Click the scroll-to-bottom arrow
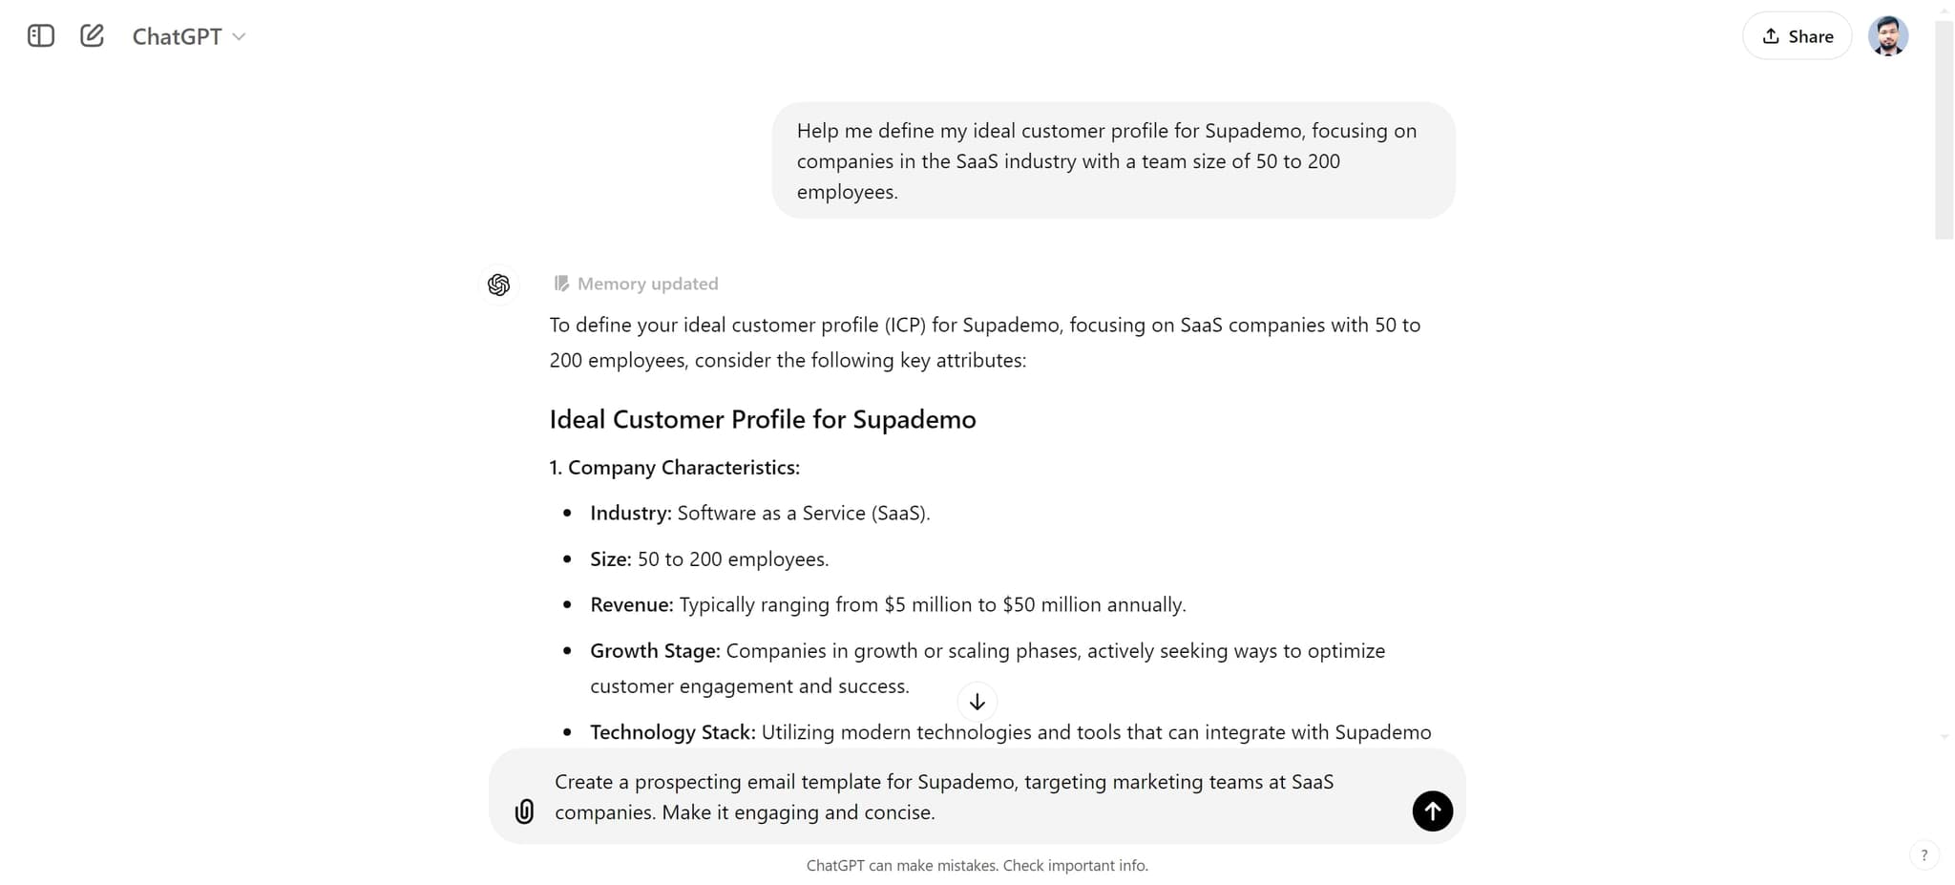The image size is (1955, 885). click(977, 702)
